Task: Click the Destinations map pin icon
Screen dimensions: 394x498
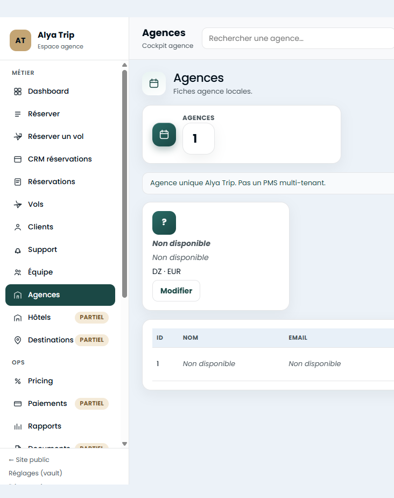Action: tap(18, 340)
